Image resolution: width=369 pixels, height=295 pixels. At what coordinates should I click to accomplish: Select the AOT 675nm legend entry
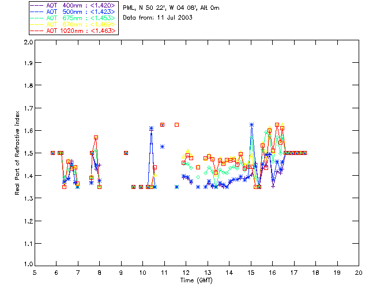tap(73, 18)
